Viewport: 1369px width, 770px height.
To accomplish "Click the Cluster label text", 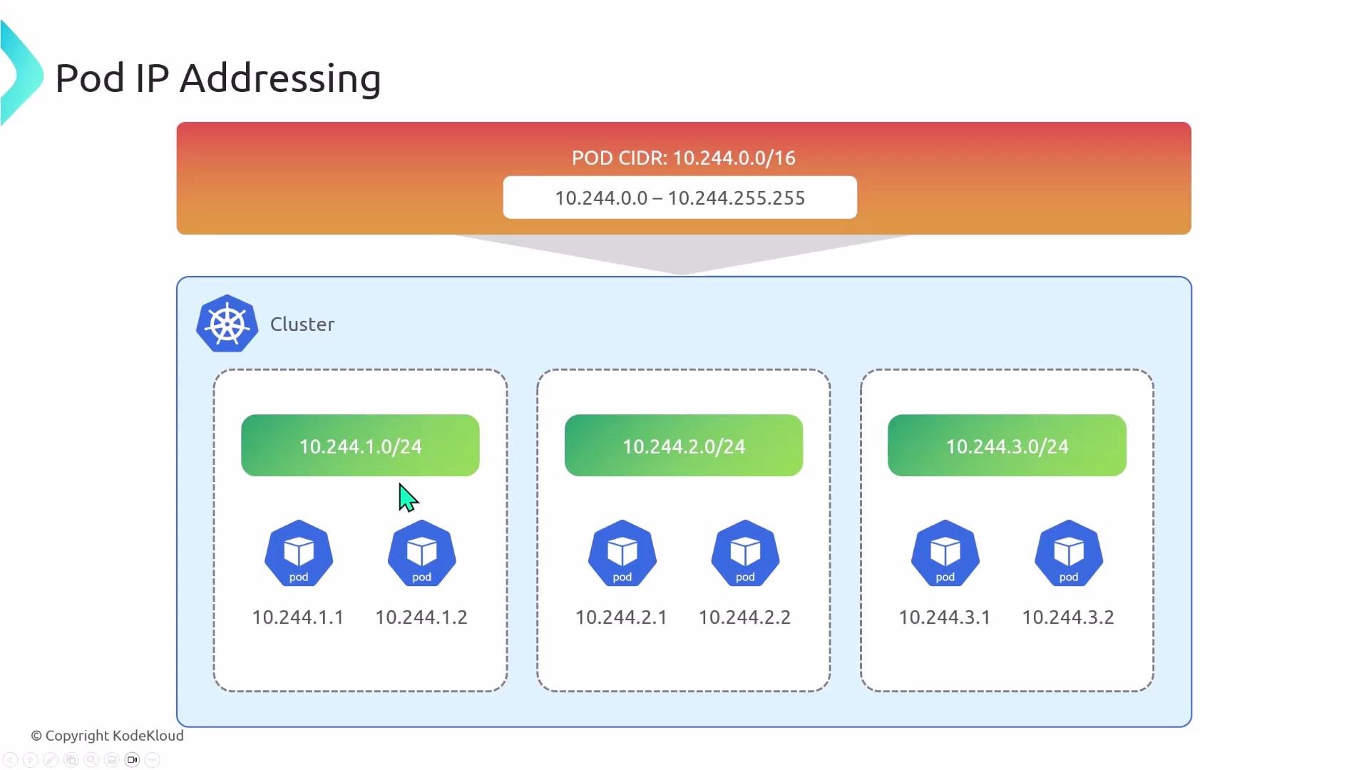I will (x=302, y=324).
